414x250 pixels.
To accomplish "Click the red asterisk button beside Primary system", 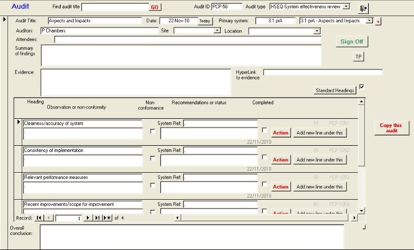I will 378,21.
